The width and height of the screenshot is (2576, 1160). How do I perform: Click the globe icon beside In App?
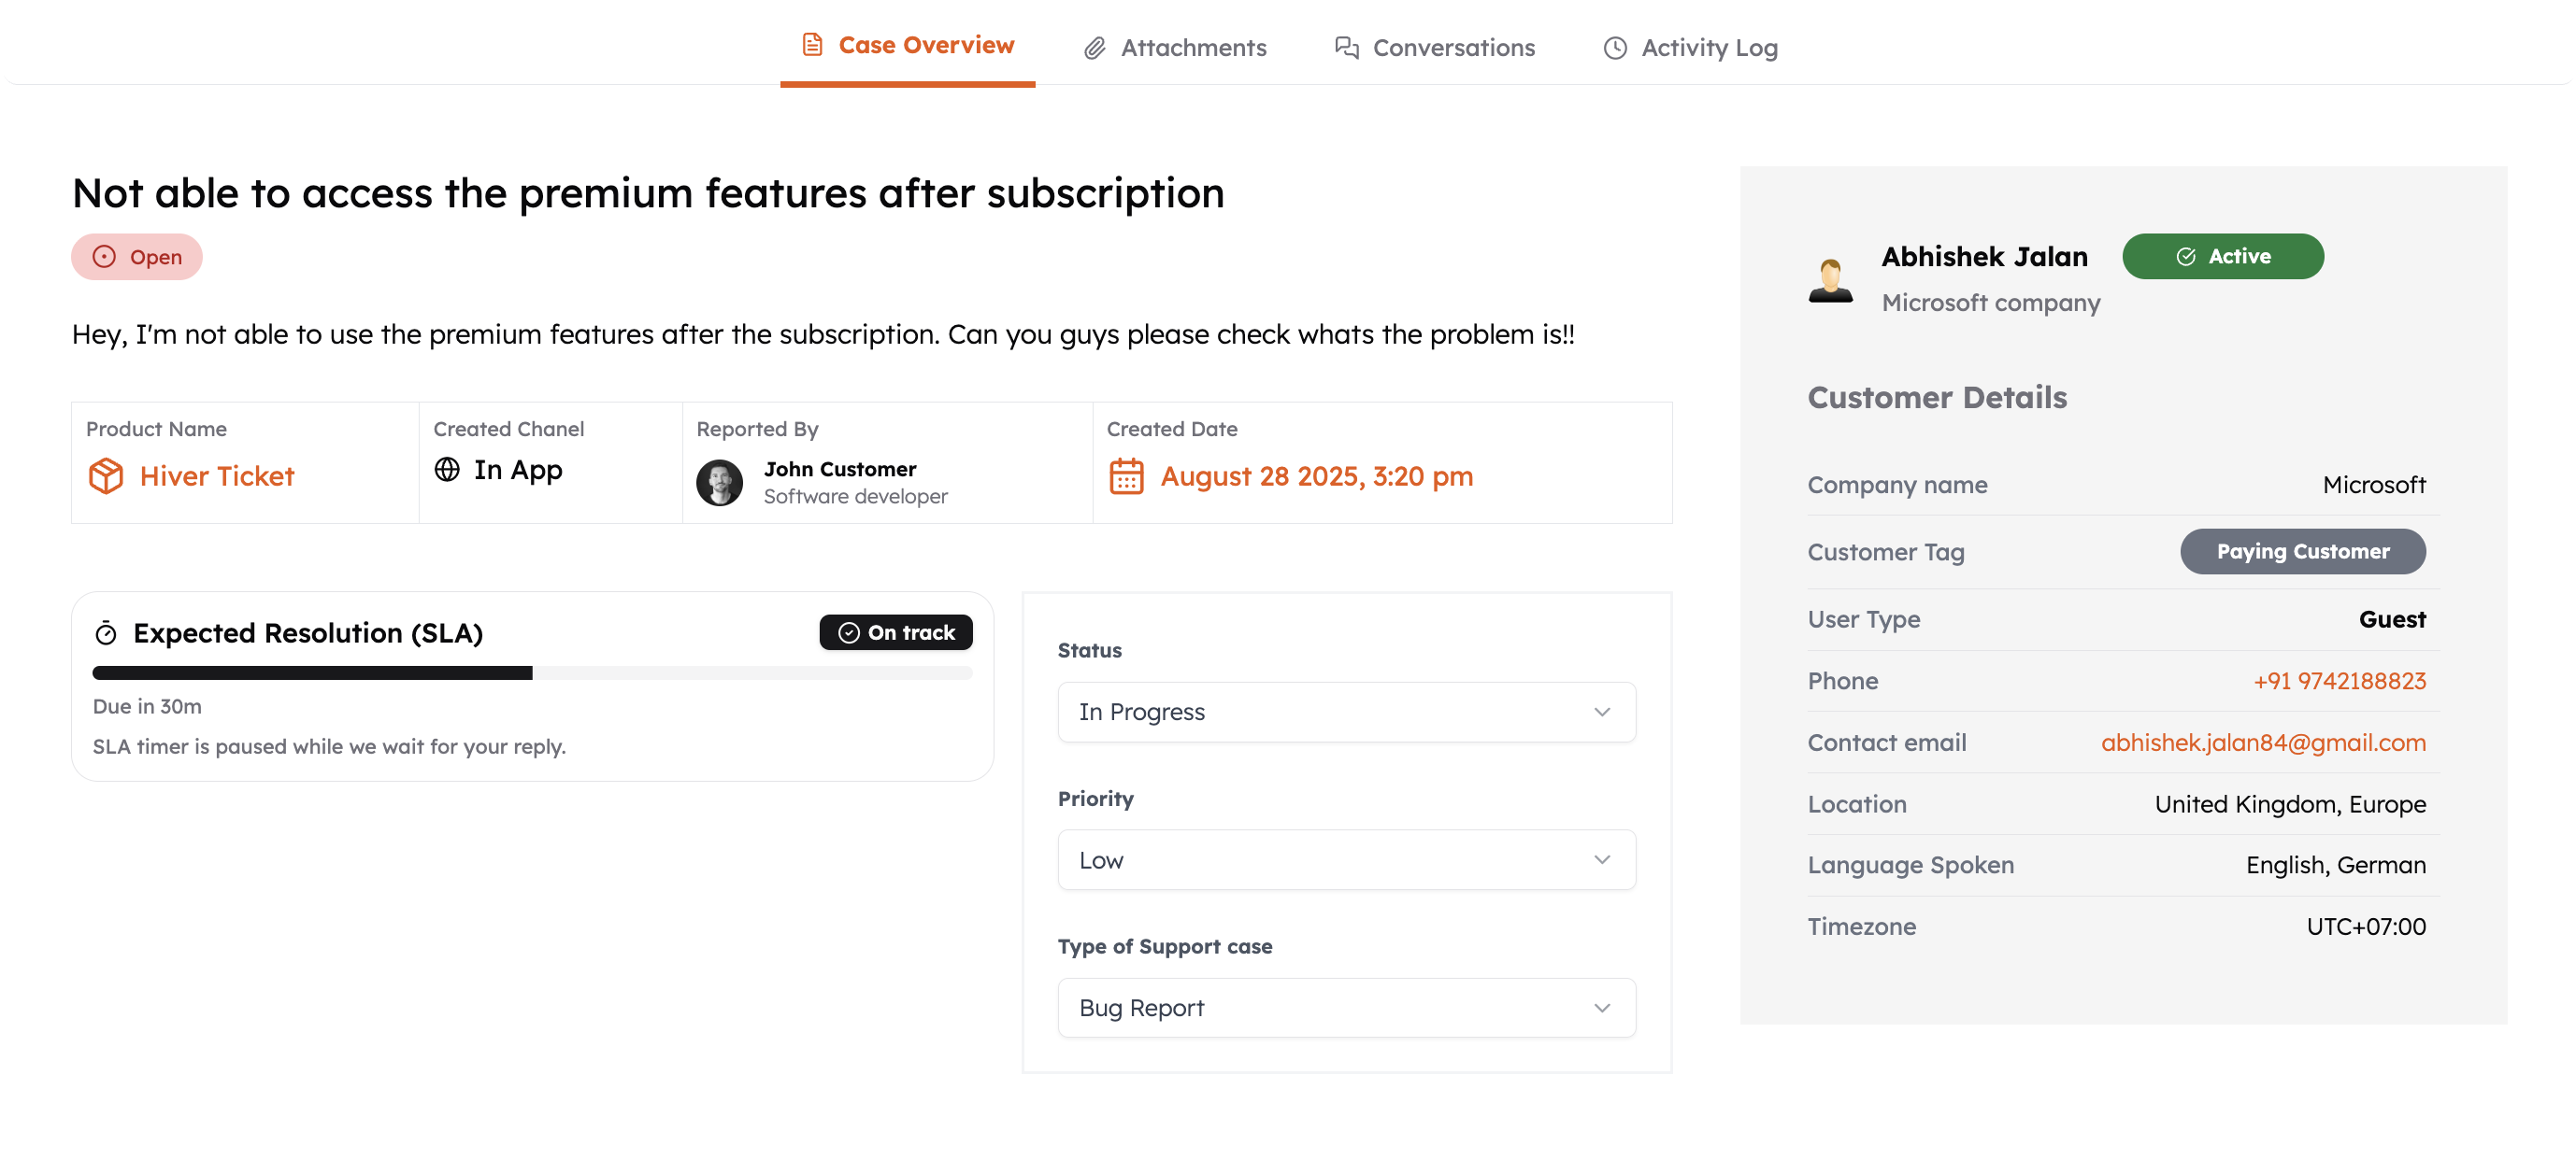tap(447, 470)
